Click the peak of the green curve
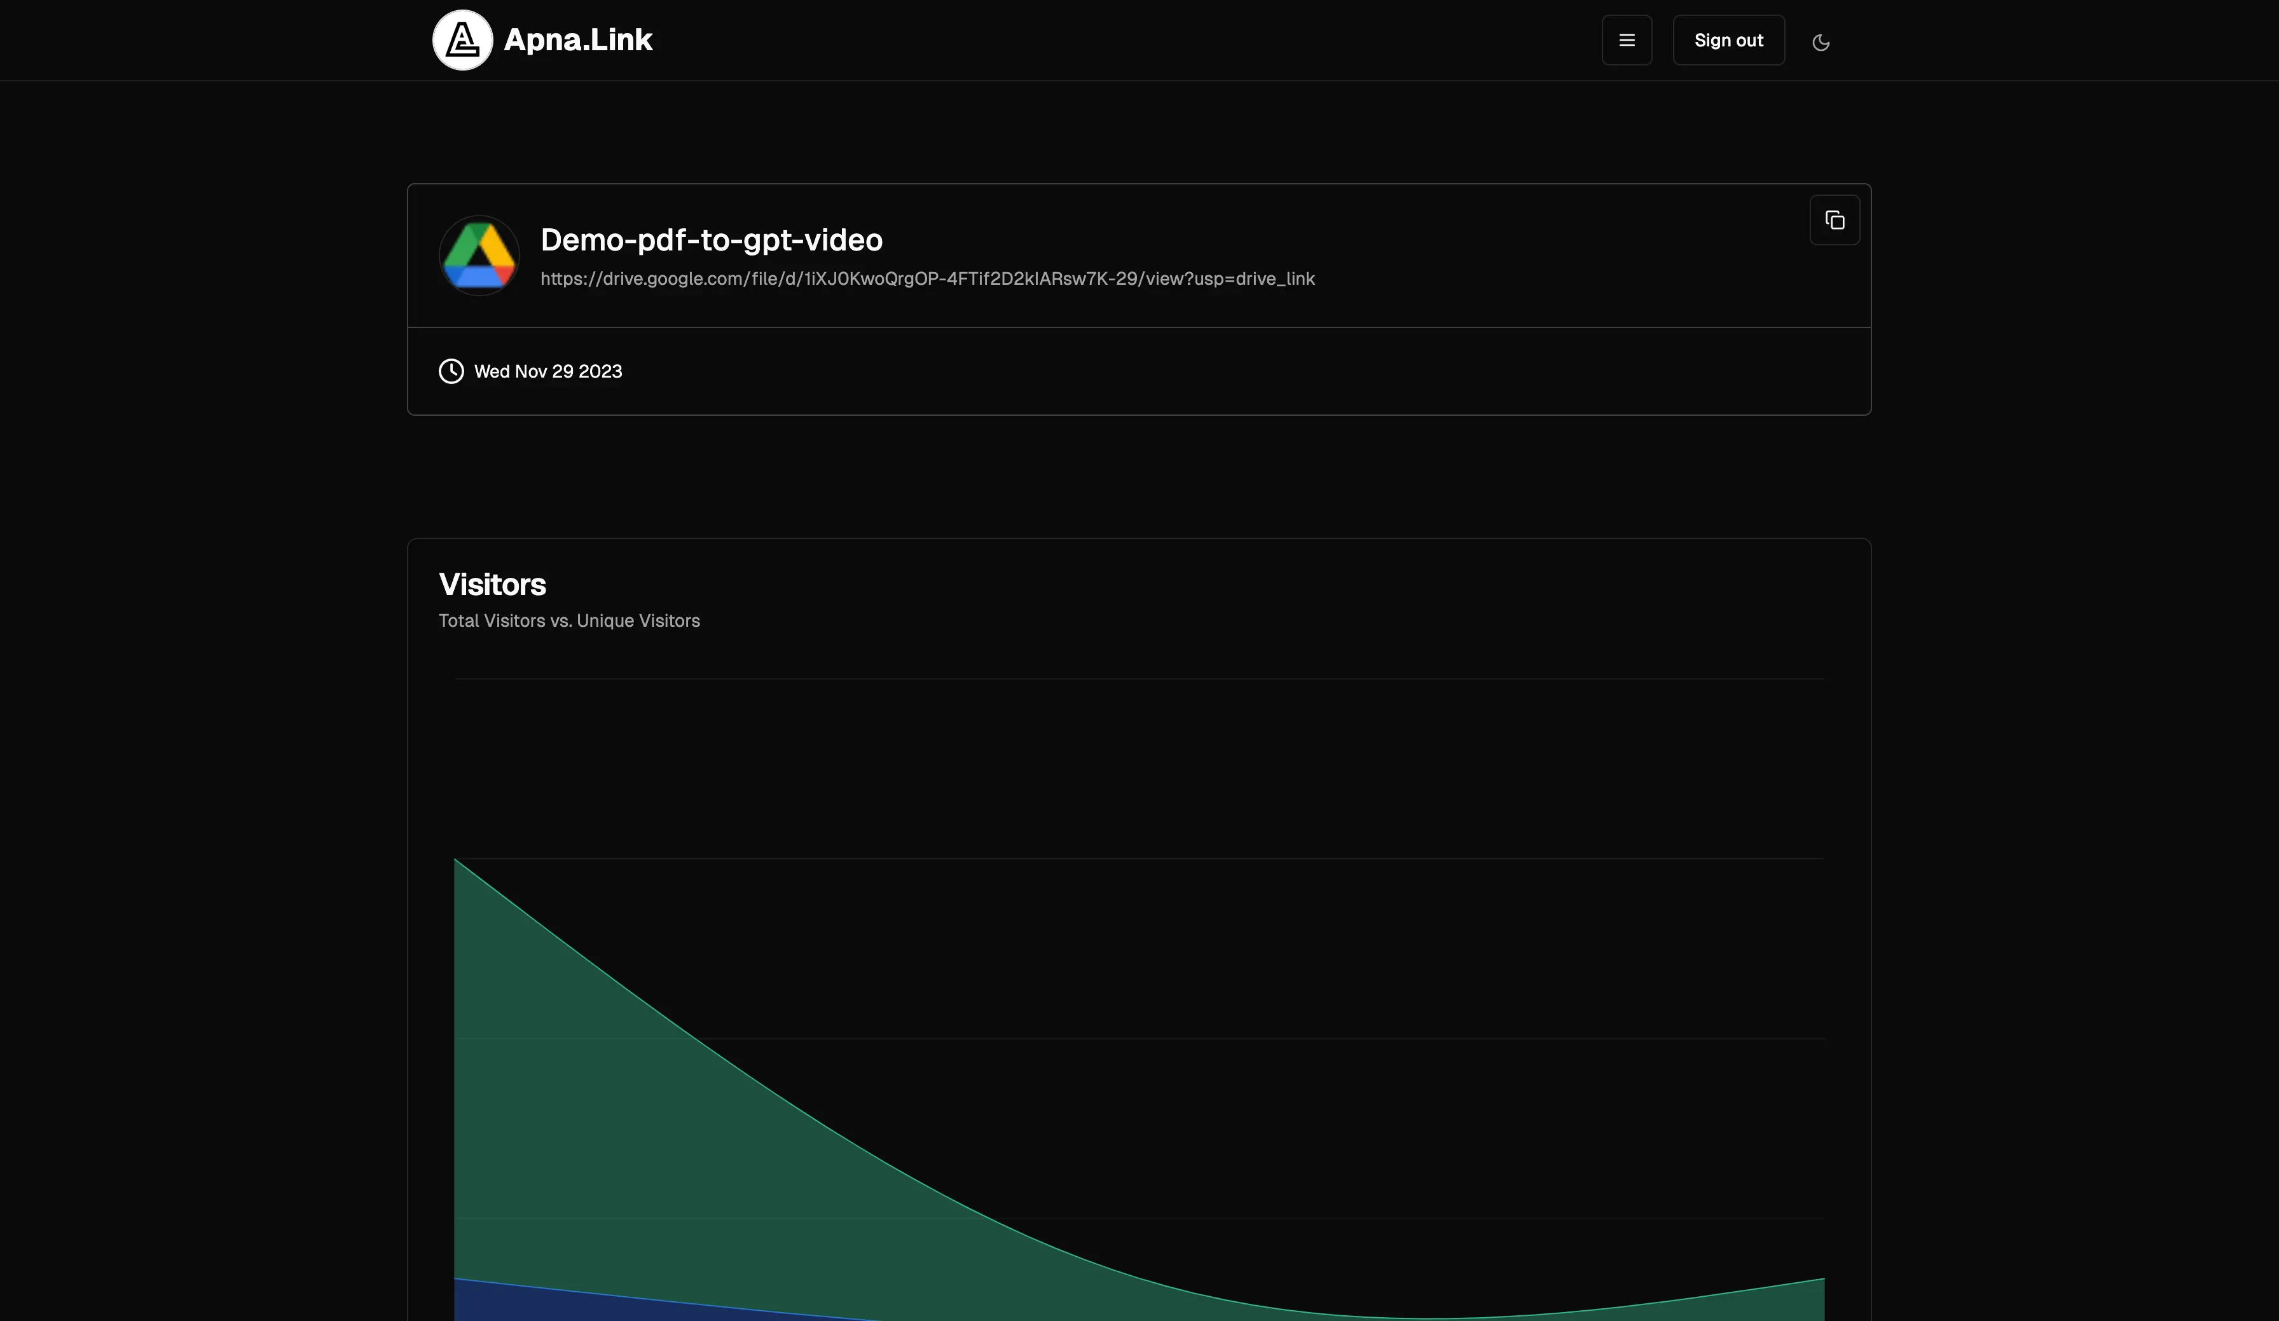Screen dimensions: 2279x1321 (x=455, y=860)
